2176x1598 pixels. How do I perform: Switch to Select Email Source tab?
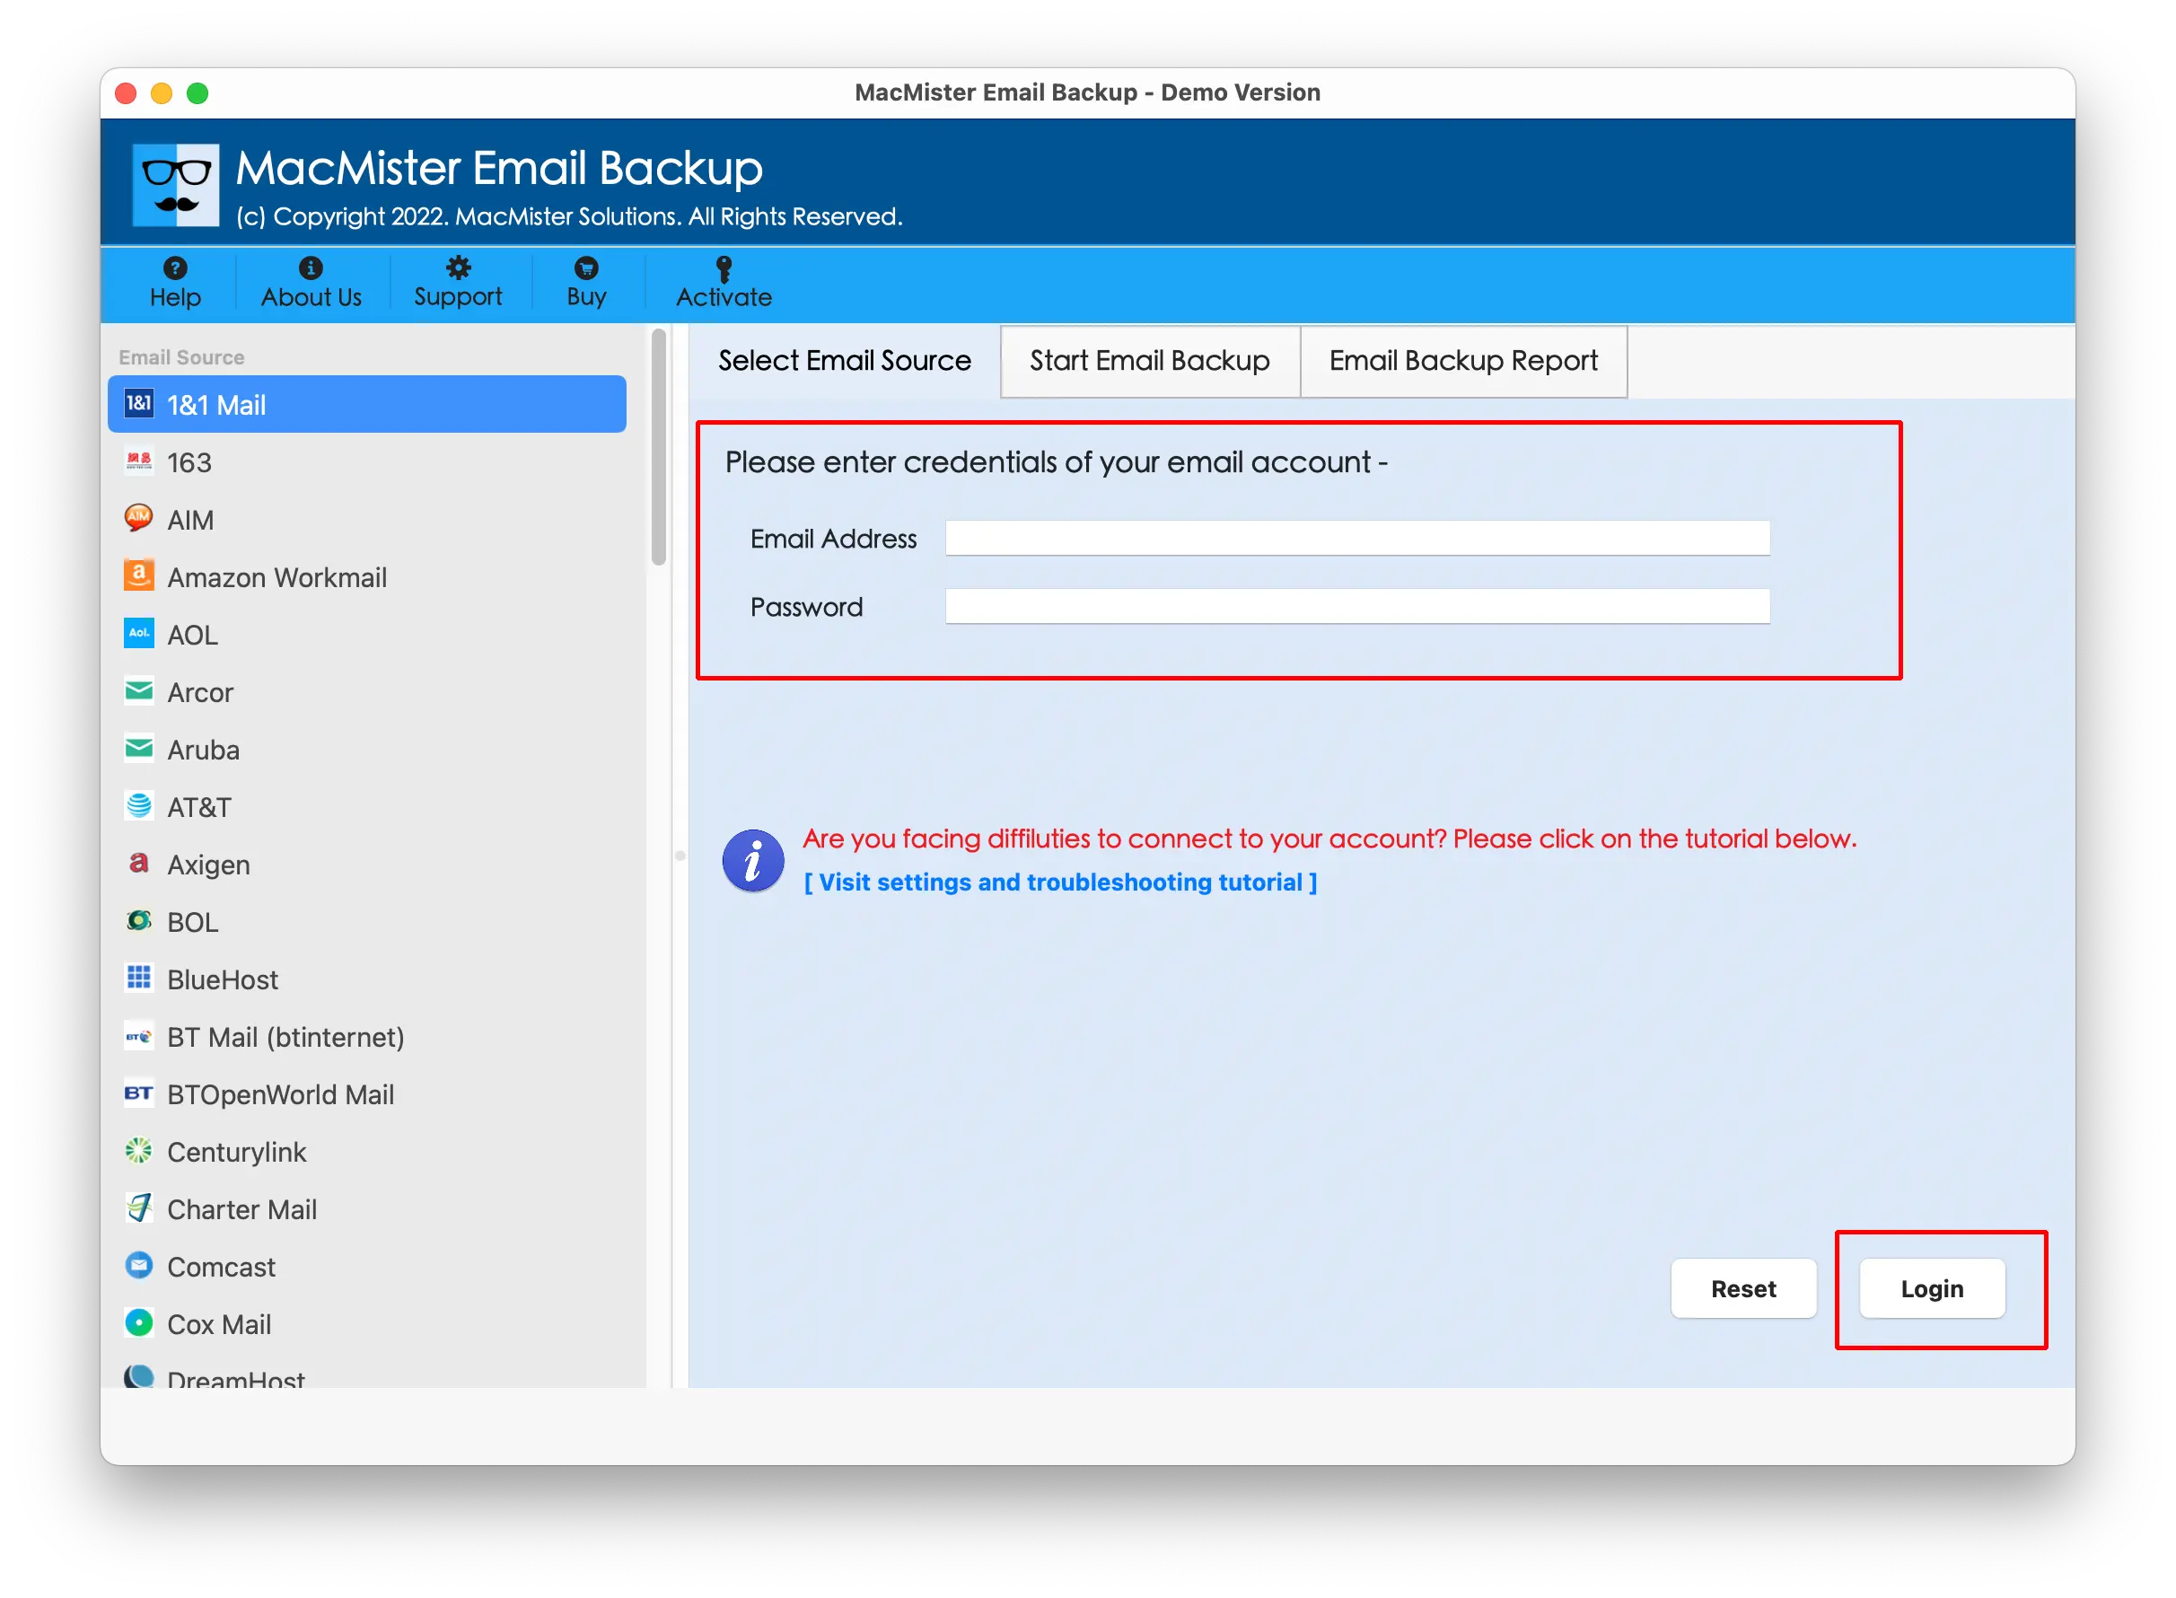click(845, 361)
